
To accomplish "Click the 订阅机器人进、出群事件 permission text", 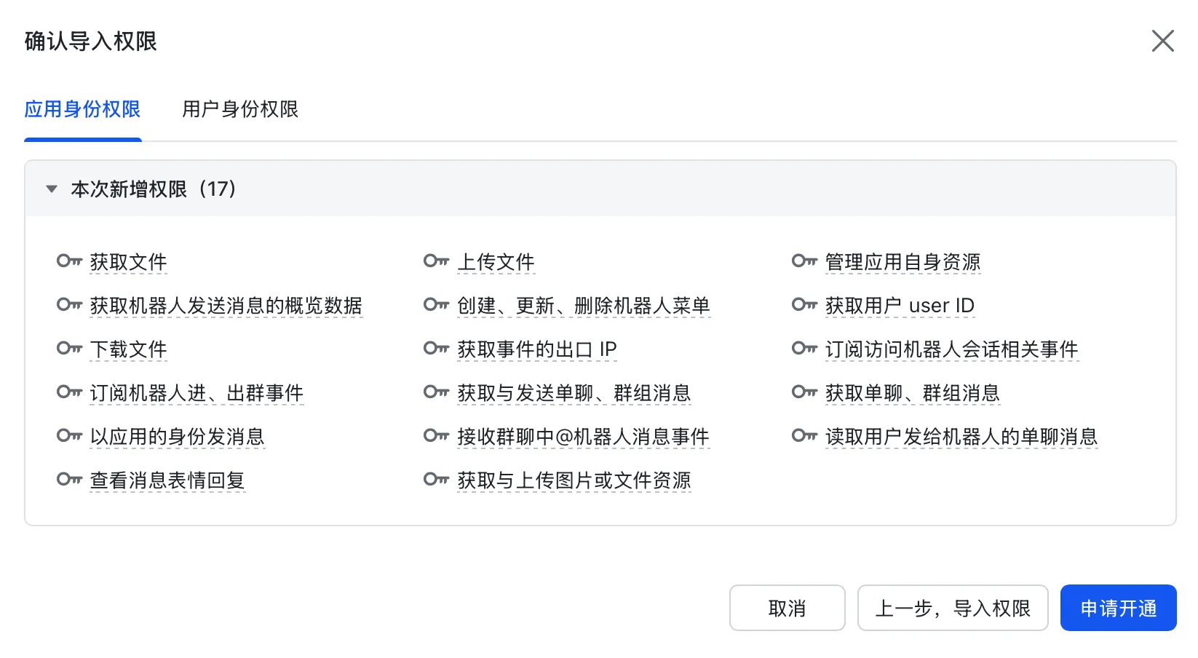I will tap(197, 393).
